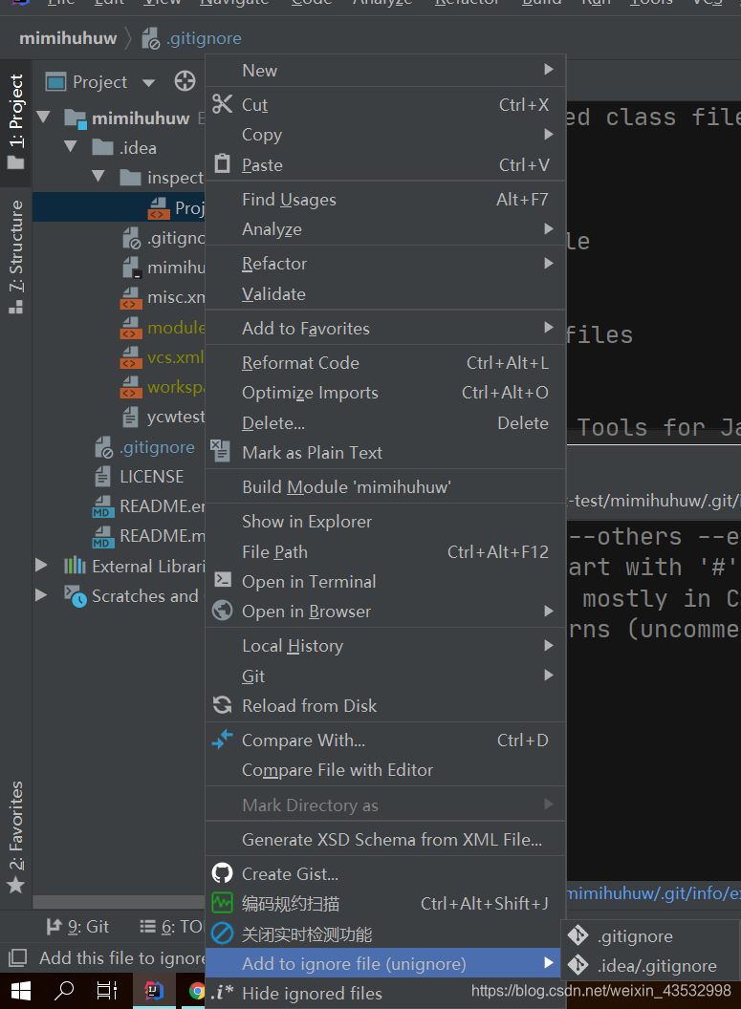Image resolution: width=741 pixels, height=1009 pixels.
Task: Choose Show in Explorer
Action: point(385,522)
